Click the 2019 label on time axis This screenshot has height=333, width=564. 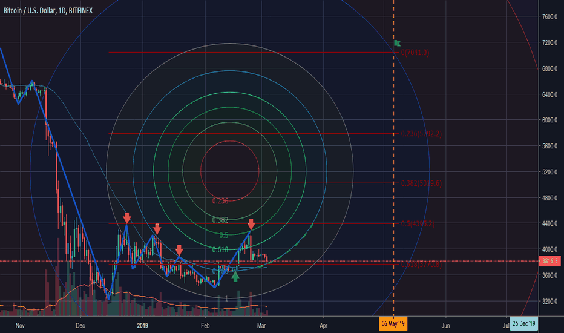[x=142, y=326]
